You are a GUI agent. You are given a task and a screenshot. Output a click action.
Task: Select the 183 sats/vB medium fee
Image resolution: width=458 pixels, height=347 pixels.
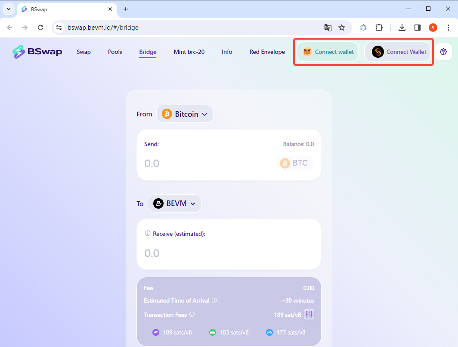(229, 332)
